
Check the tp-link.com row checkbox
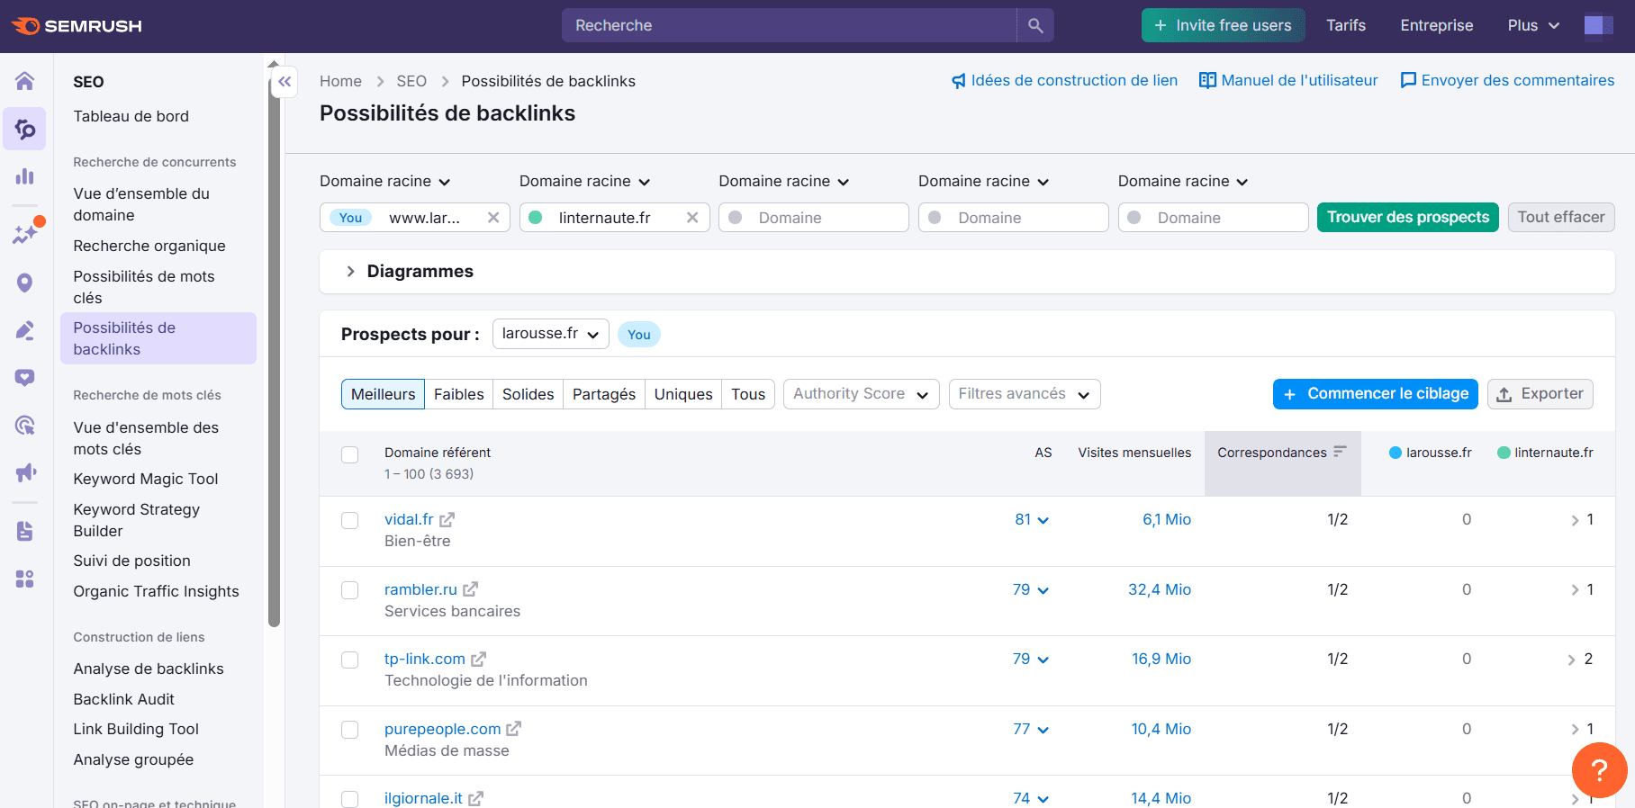(x=350, y=660)
